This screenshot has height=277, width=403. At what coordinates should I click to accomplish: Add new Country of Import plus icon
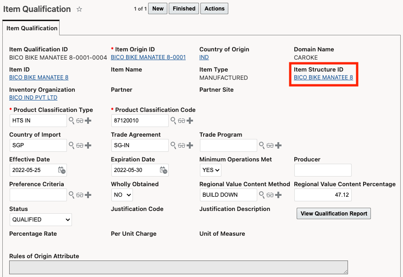(88, 145)
